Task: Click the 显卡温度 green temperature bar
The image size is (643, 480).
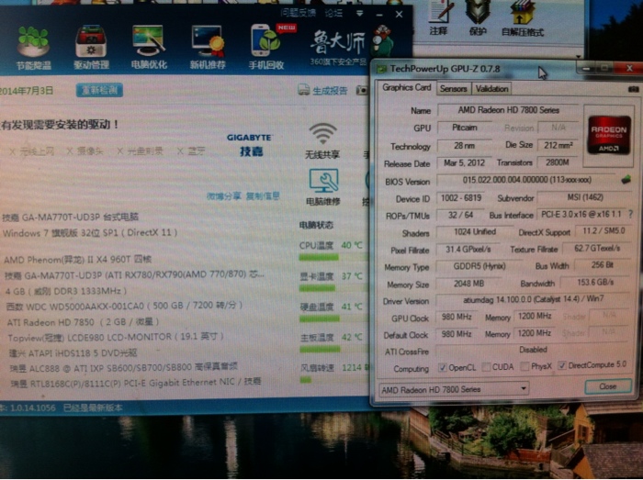Action: [317, 289]
